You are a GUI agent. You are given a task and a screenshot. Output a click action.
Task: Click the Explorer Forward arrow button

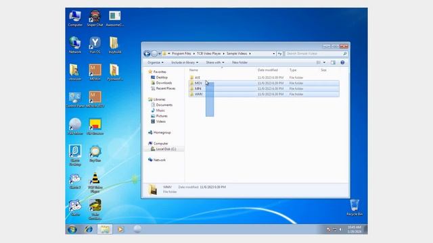(x=154, y=54)
